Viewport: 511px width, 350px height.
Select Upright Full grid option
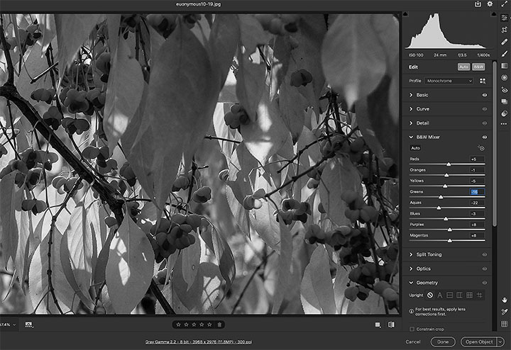coord(469,295)
